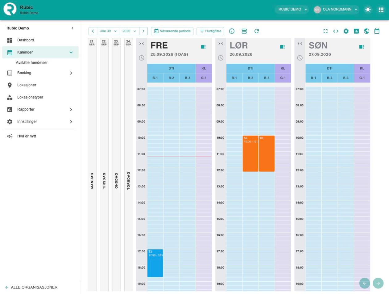Go to the next week
The height and width of the screenshot is (294, 389).
tap(143, 31)
